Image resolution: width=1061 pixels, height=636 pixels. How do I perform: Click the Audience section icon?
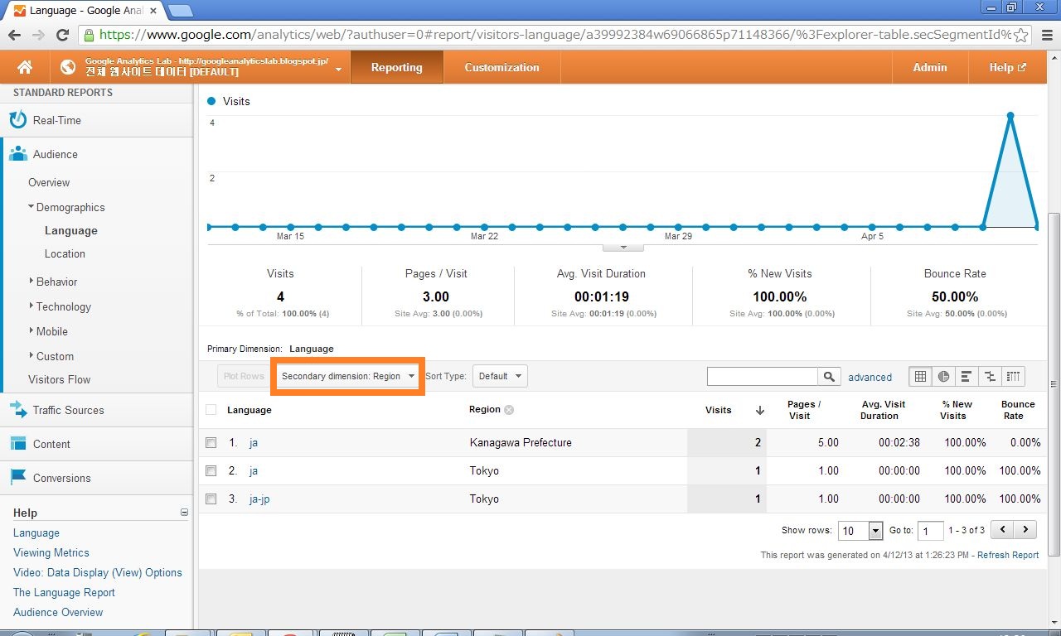[x=18, y=154]
